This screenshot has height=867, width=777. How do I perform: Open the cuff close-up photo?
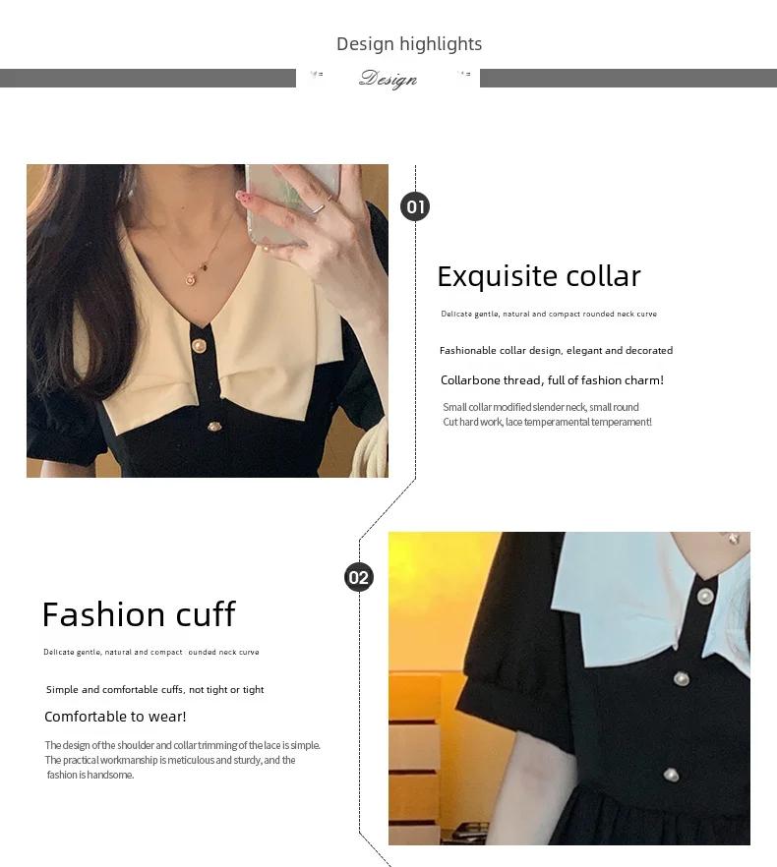coord(568,688)
